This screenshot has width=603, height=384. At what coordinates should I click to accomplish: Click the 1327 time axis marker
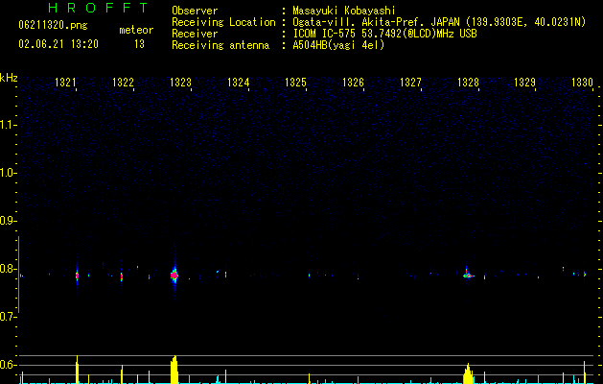[x=410, y=83]
